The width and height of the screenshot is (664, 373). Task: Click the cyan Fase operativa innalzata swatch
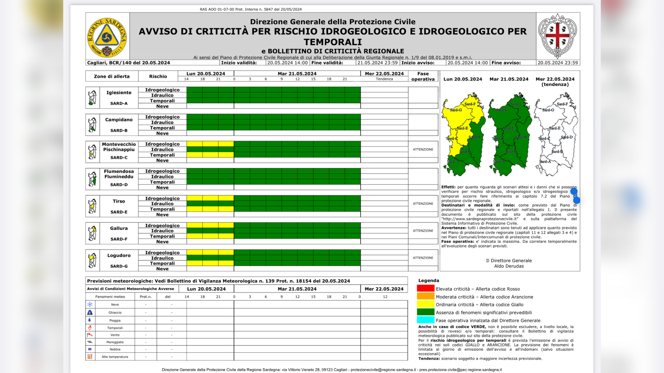425,320
